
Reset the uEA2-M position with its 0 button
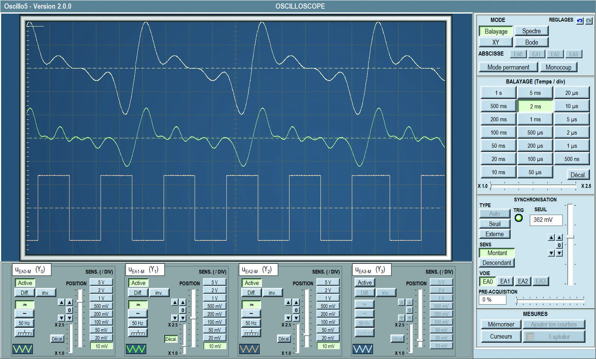tap(296, 310)
